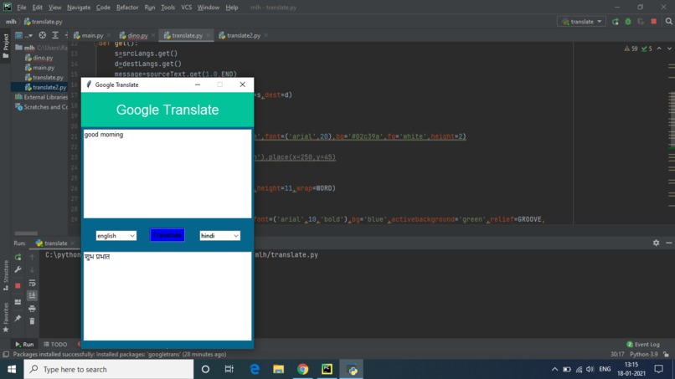Image resolution: width=675 pixels, height=379 pixels.
Task: Open the Project view selector dropdown
Action: pos(24,35)
